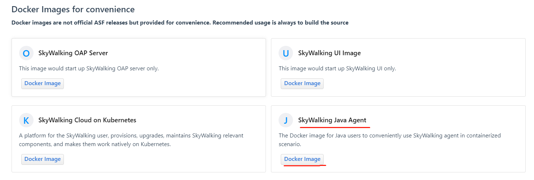Select the SkyWalking OAP Server title
534x180 pixels.
[x=73, y=53]
